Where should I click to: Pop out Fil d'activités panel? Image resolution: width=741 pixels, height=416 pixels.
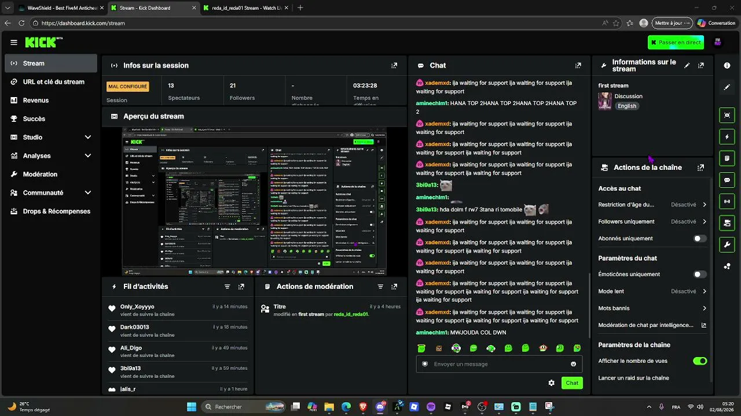tap(241, 287)
